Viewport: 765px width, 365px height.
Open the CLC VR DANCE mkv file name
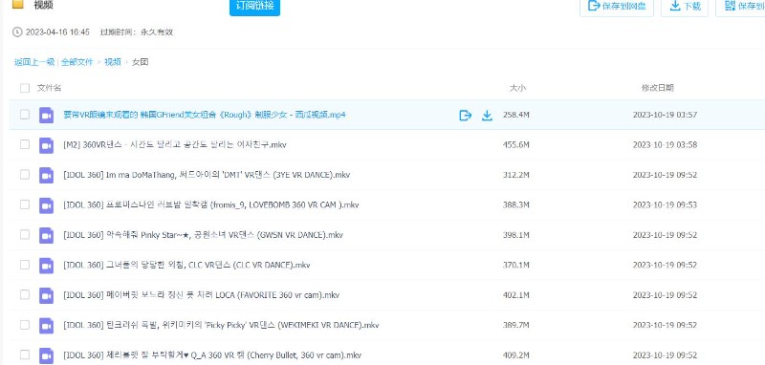186,265
